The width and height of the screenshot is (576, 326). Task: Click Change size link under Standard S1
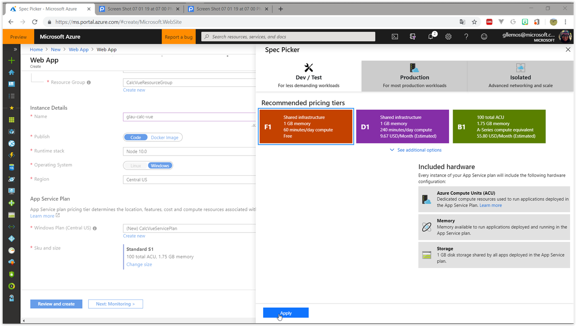(139, 264)
